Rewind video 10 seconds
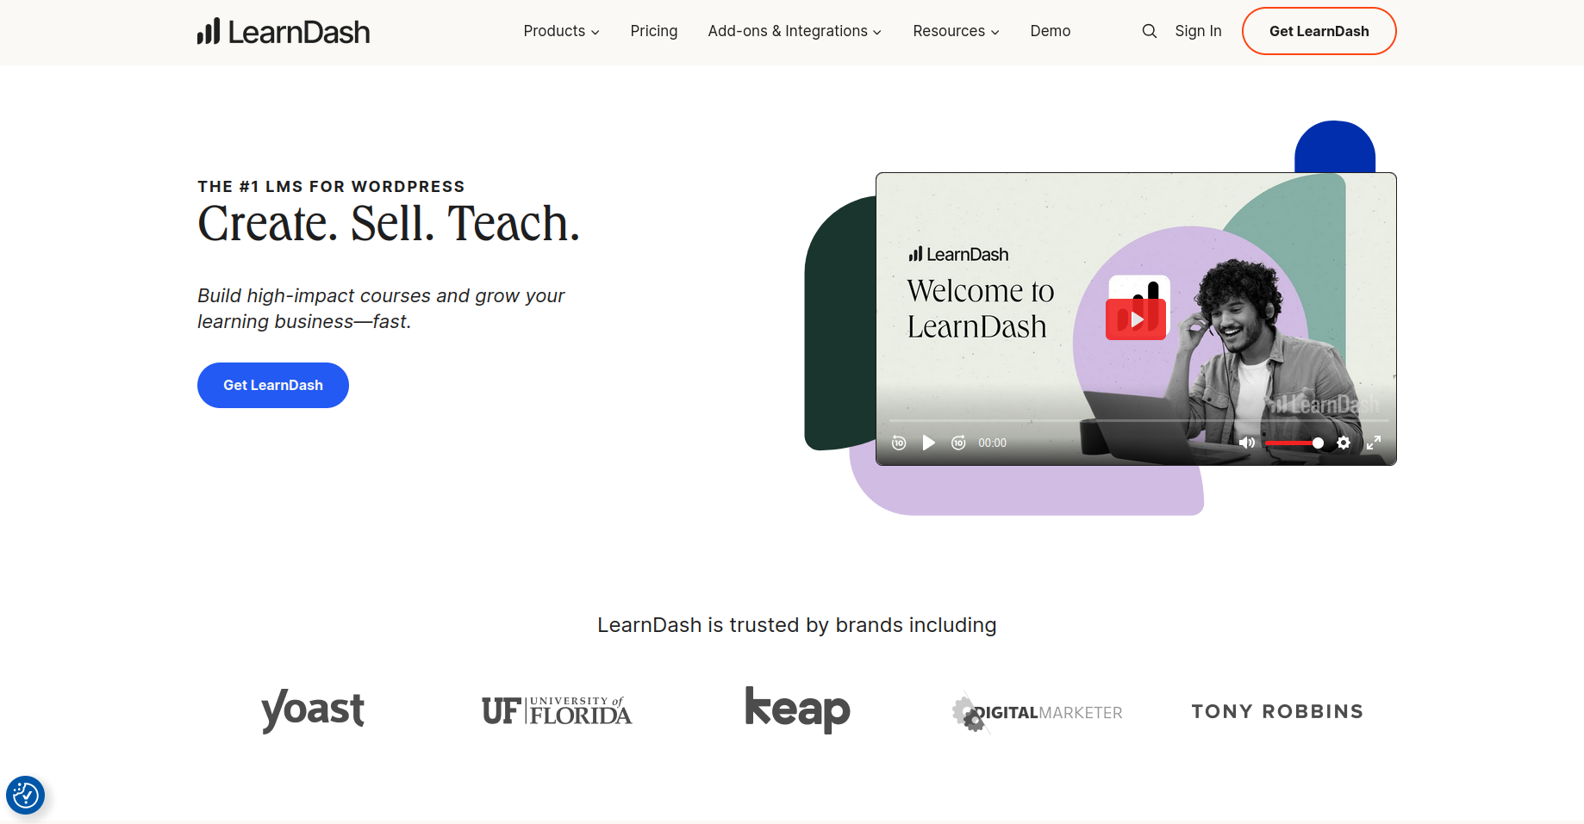The width and height of the screenshot is (1584, 824). coord(899,443)
